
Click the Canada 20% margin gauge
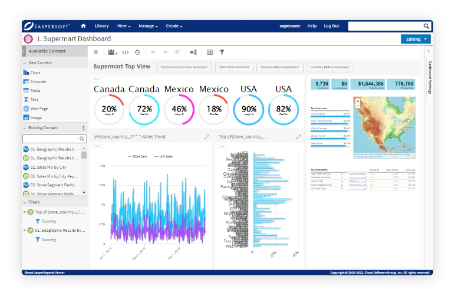click(x=109, y=110)
